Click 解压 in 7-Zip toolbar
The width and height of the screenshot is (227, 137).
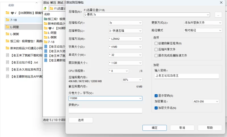(x=53, y=3)
